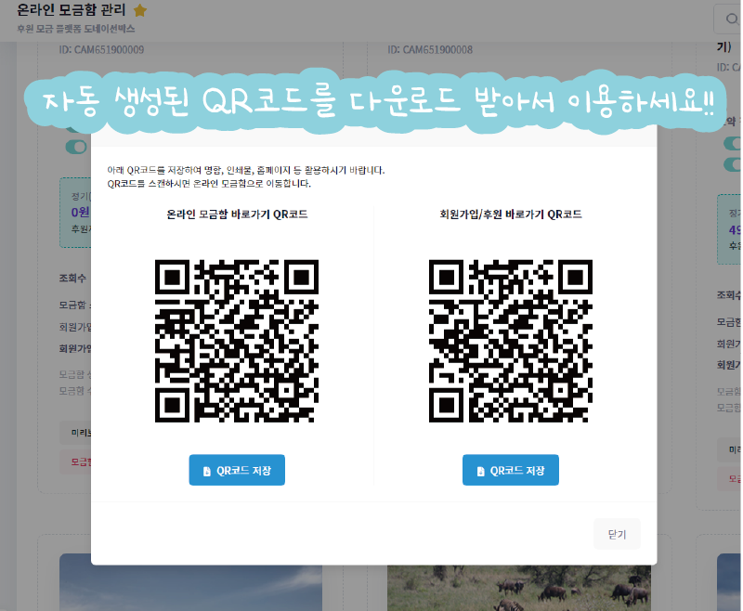Toggle the lower switch on the right-edge card
Screen dimensions: 743x611
(732, 165)
